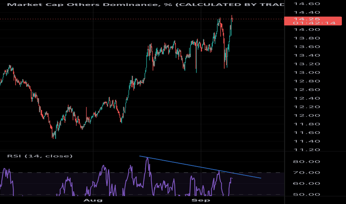The width and height of the screenshot is (346, 204).
Task: Click the Aug label on the time axis
Action: [x=93, y=200]
